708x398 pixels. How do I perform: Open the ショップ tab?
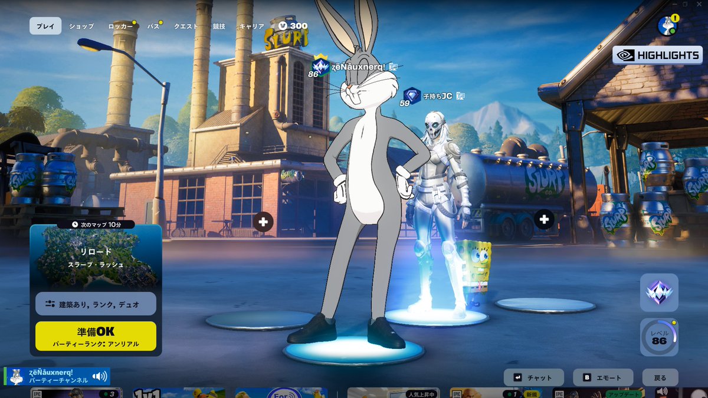[x=81, y=27]
